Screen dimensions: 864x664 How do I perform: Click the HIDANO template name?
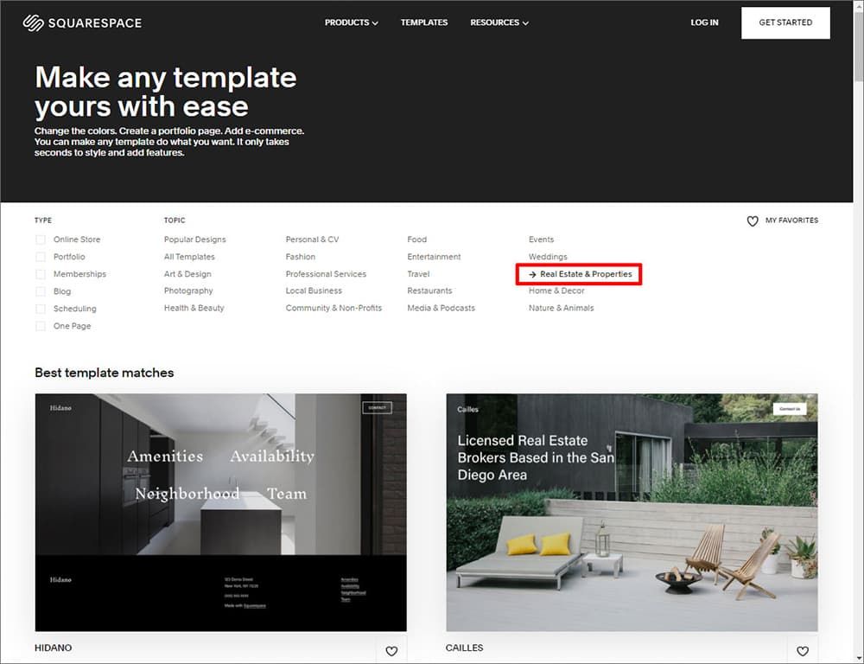click(x=53, y=648)
